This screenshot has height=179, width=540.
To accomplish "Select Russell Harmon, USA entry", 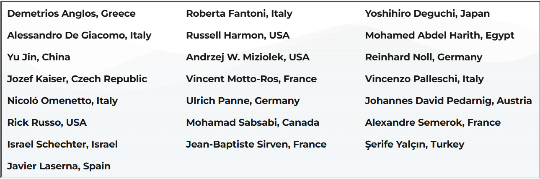I will (x=238, y=35).
